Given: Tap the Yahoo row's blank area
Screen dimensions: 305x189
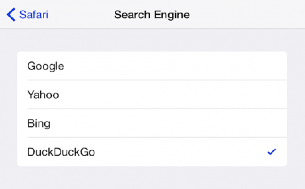Looking at the screenshot, I should click(173, 94).
